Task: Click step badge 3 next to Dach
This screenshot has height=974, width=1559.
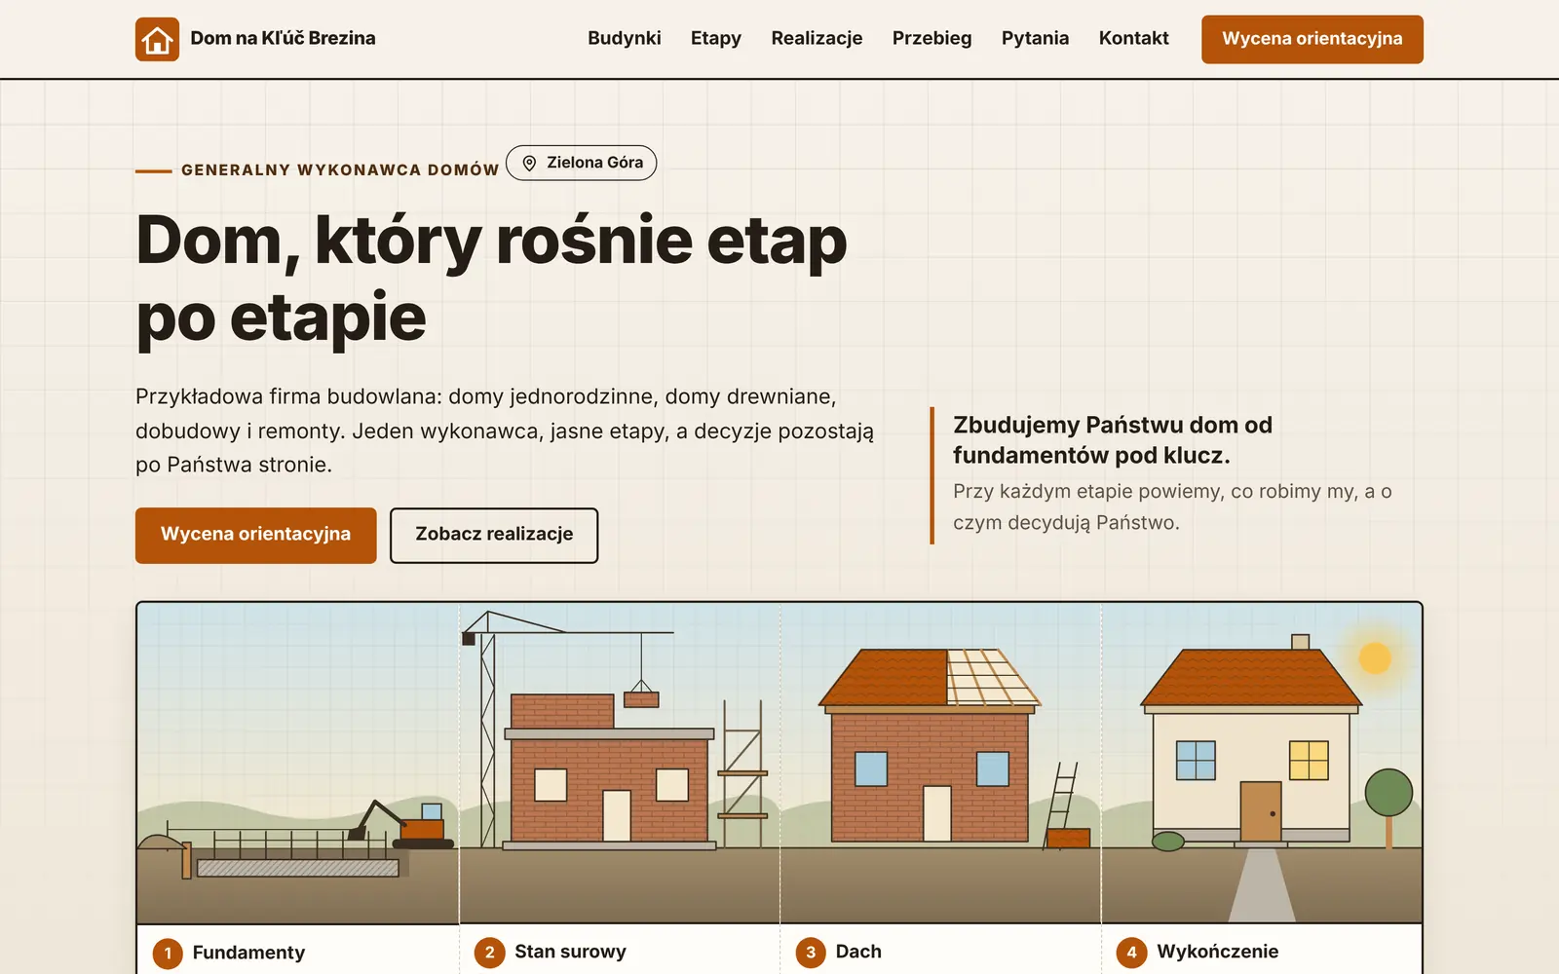Action: tap(811, 953)
